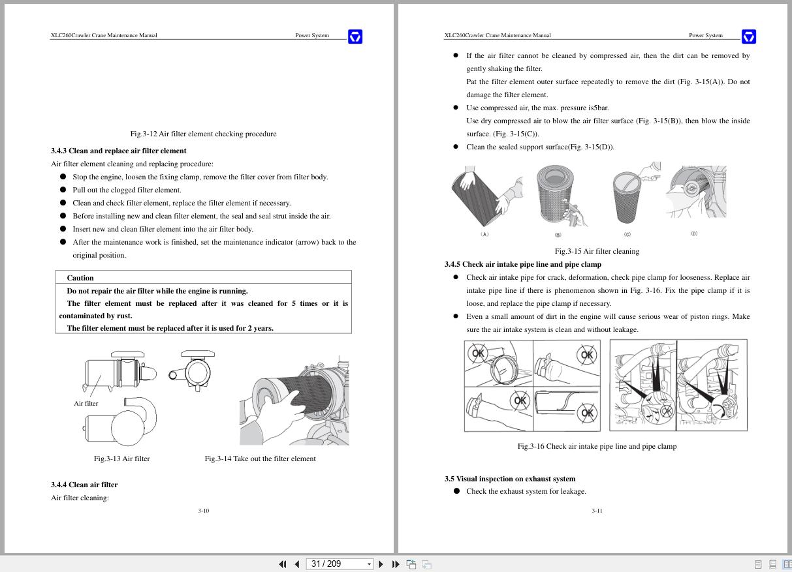Click the go to next view icon
This screenshot has width=792, height=572.
pyautogui.click(x=426, y=564)
